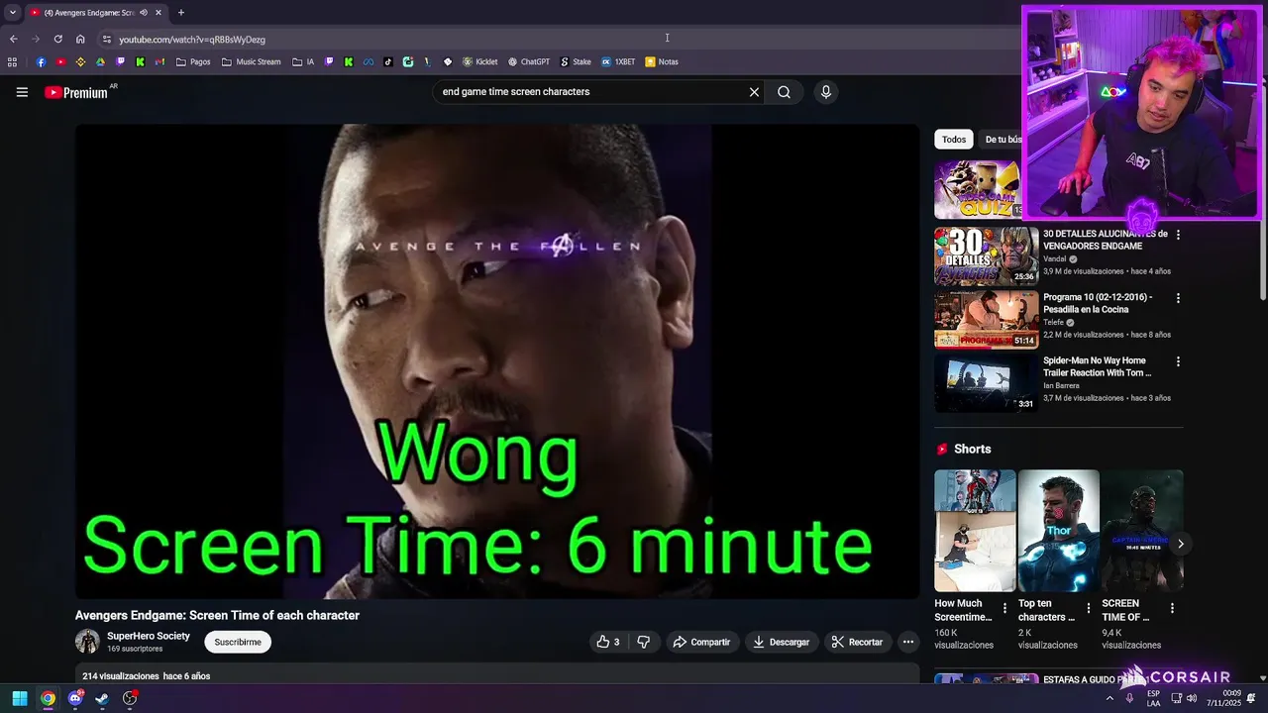The width and height of the screenshot is (1268, 713).
Task: Open the YouTube hamburger guide menu
Action: (22, 92)
